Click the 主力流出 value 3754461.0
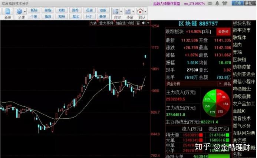Viewport: 257px width, 158px height. coord(175,115)
